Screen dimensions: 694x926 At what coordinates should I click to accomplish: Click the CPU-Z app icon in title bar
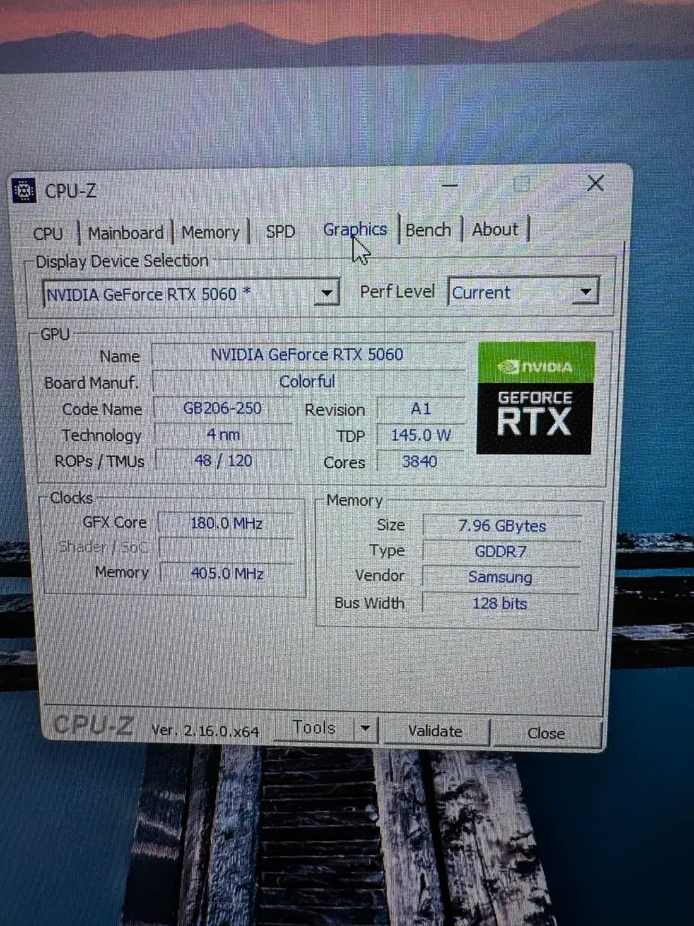coord(25,190)
